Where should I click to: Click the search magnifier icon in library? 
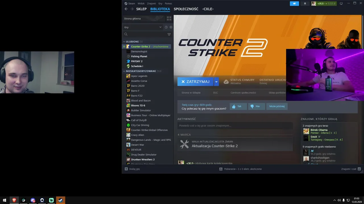click(126, 34)
